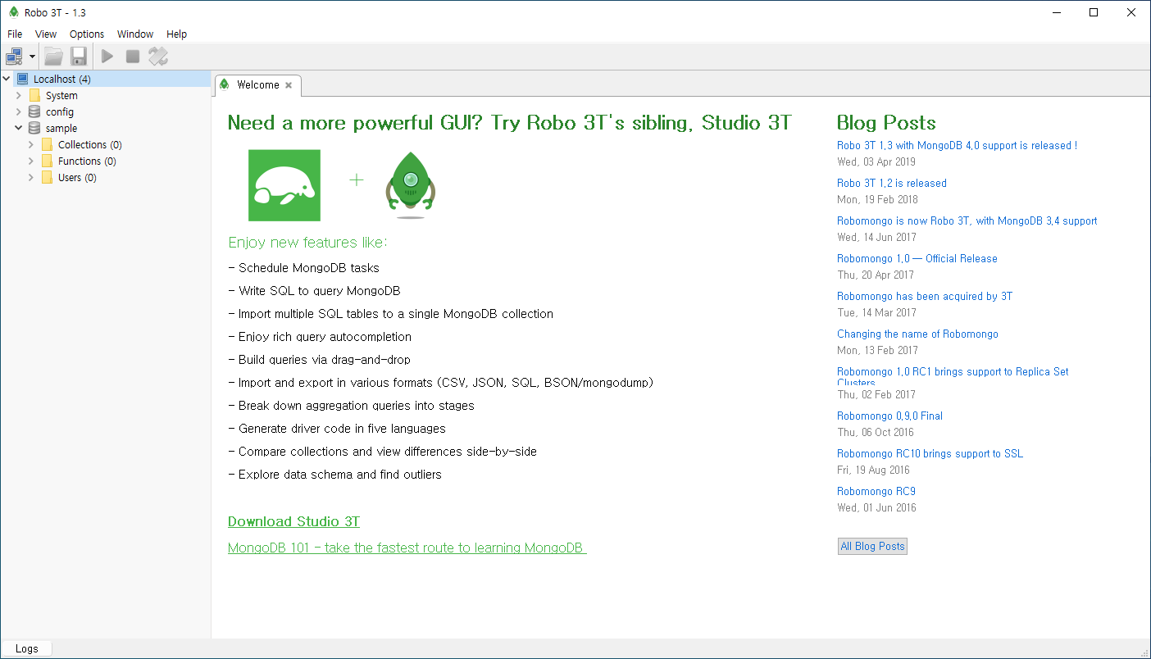Open the Robo 3T 1.3 release post
Image resolution: width=1151 pixels, height=659 pixels.
[957, 145]
